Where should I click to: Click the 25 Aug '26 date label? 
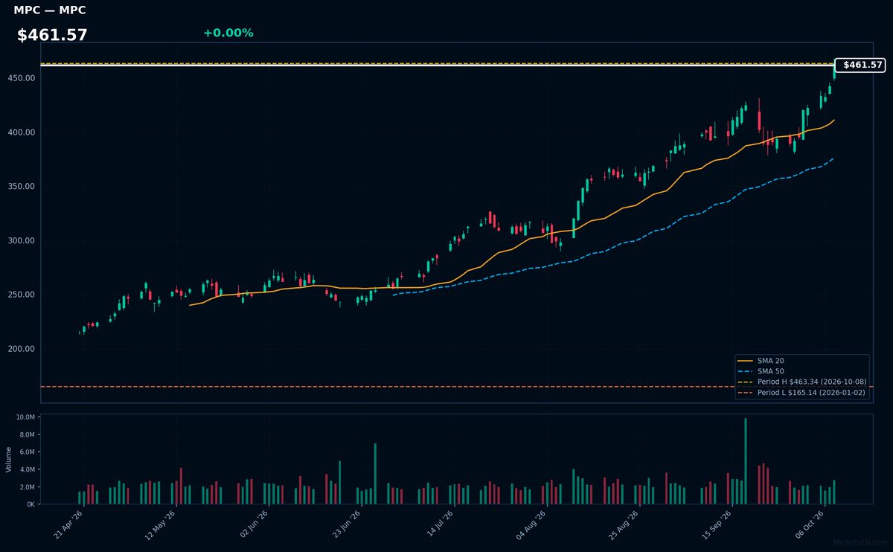tap(623, 524)
